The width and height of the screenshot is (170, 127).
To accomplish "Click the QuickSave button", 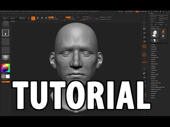I will coord(121,11).
